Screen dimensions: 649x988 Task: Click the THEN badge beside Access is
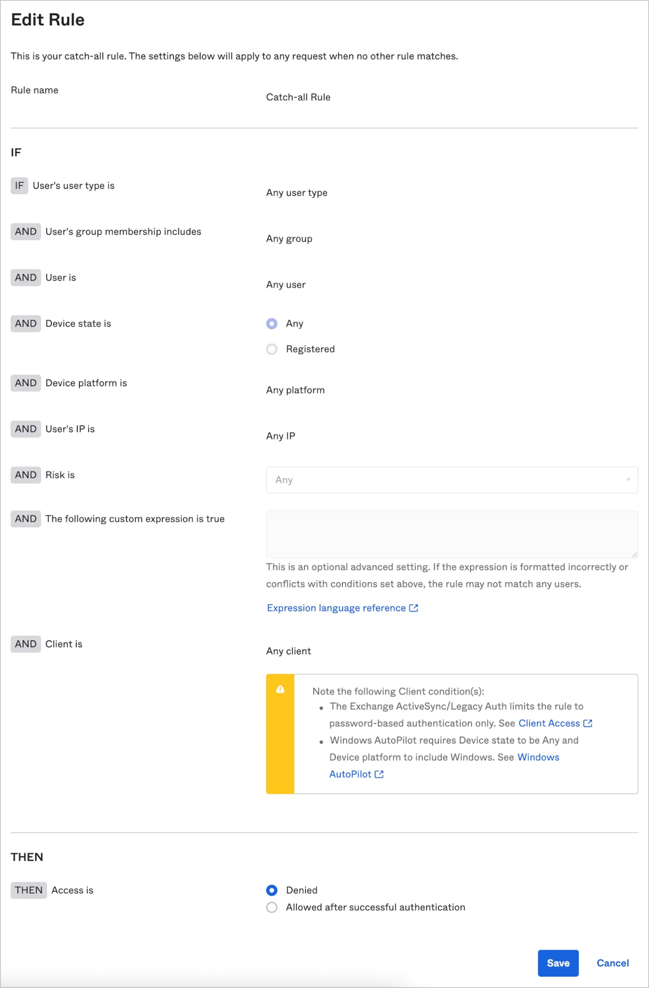tap(29, 890)
